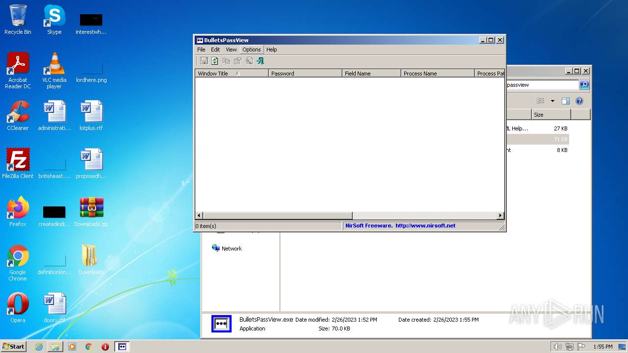Click Google Chrome desktop icon
This screenshot has width=628, height=353.
tap(18, 263)
